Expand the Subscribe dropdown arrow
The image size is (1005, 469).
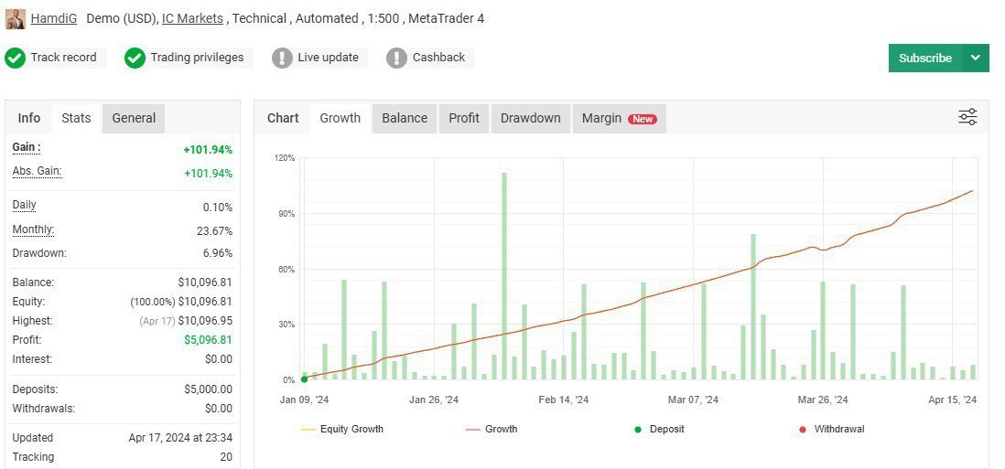point(975,58)
